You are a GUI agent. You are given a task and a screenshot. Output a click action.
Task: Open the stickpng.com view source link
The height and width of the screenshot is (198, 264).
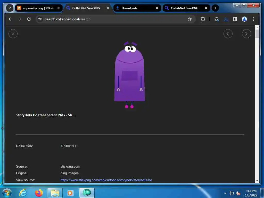(106, 180)
